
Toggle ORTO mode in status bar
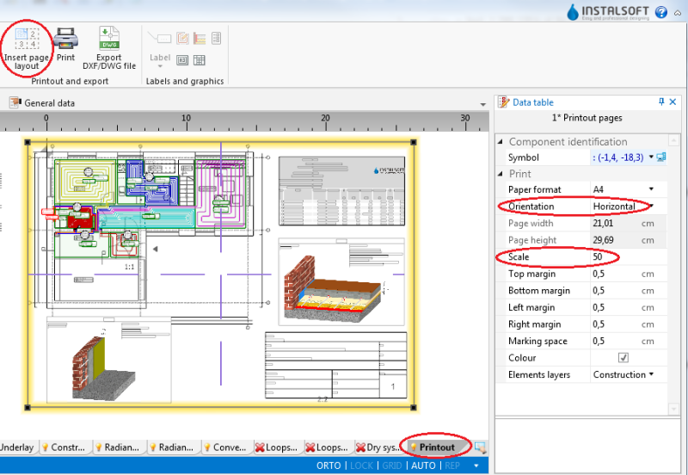point(329,466)
